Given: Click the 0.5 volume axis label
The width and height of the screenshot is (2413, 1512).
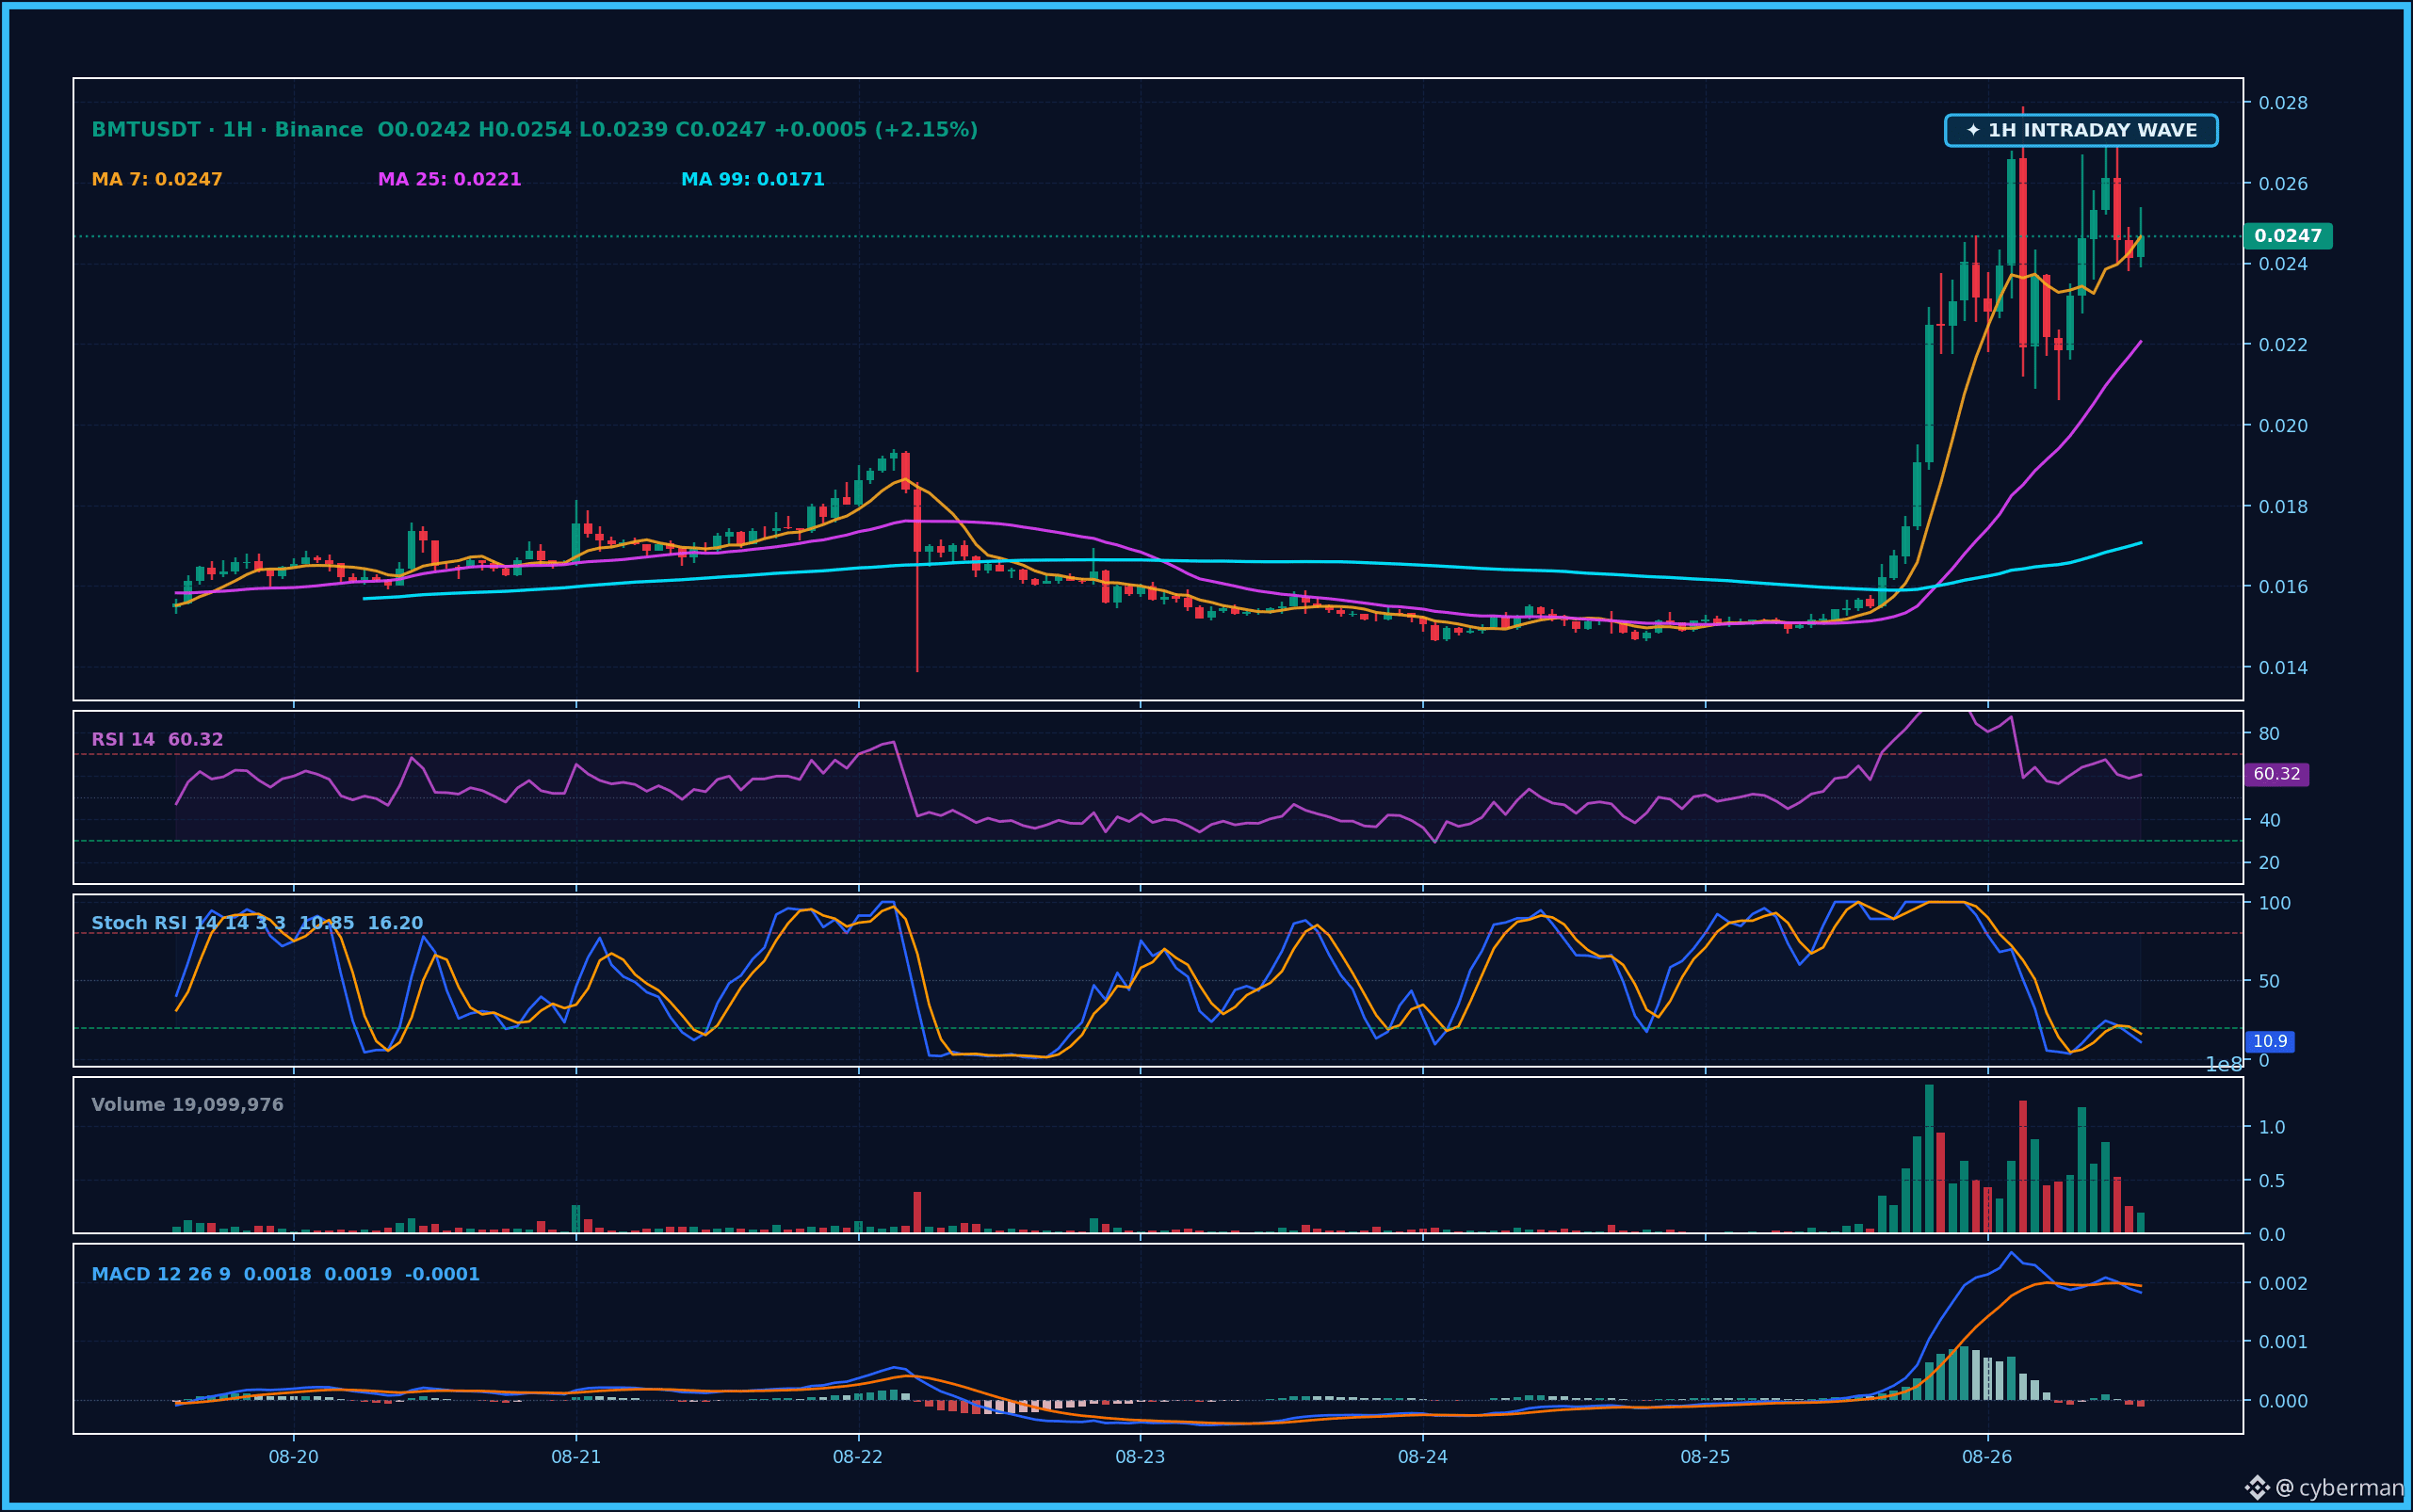Looking at the screenshot, I should click(2272, 1181).
